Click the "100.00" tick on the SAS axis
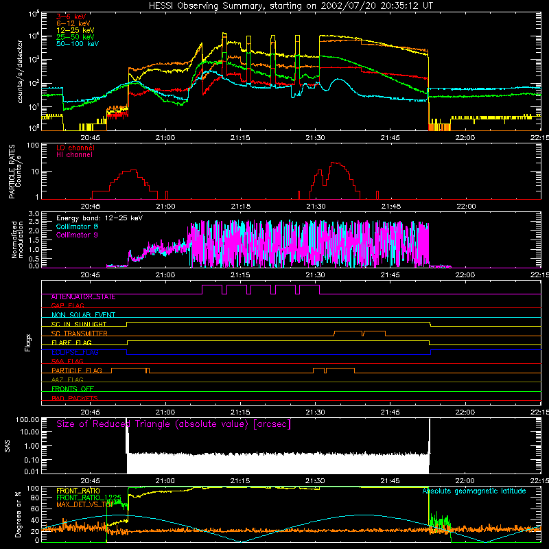The image size is (549, 549). coord(27,419)
